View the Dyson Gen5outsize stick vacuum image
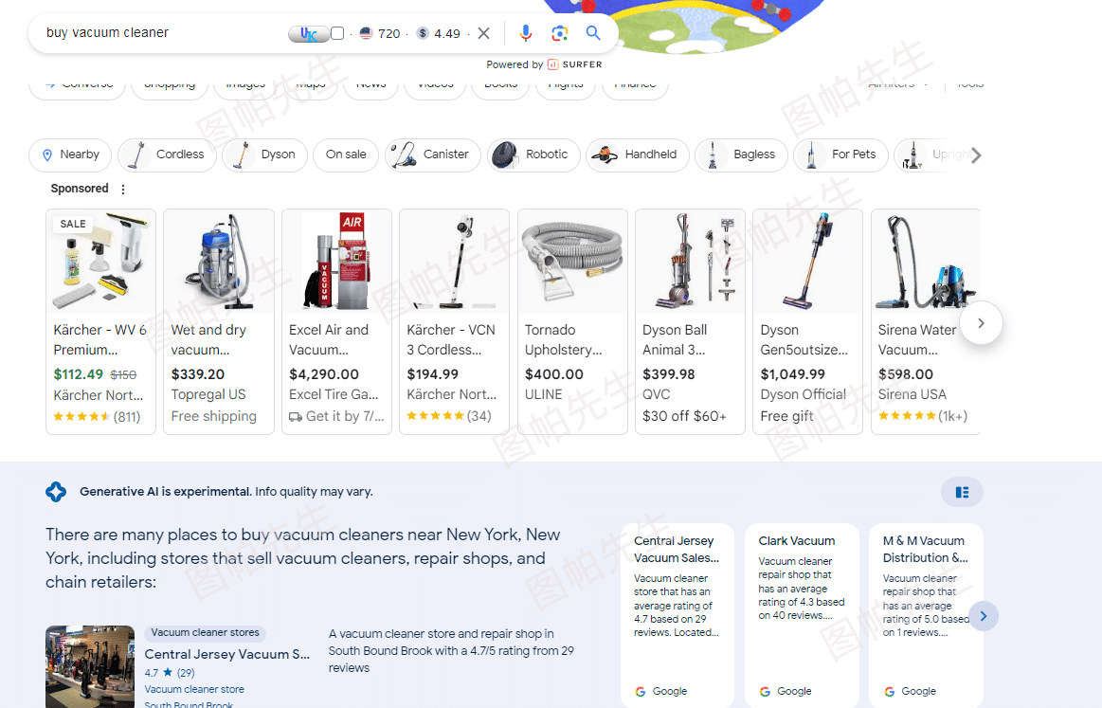 [x=807, y=262]
